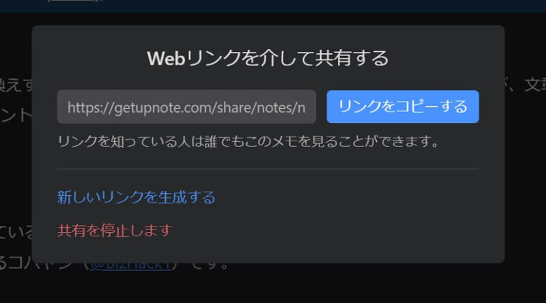546x303 pixels.
Task: Open the @BizHack1 link behind the dialog
Action: [130, 266]
